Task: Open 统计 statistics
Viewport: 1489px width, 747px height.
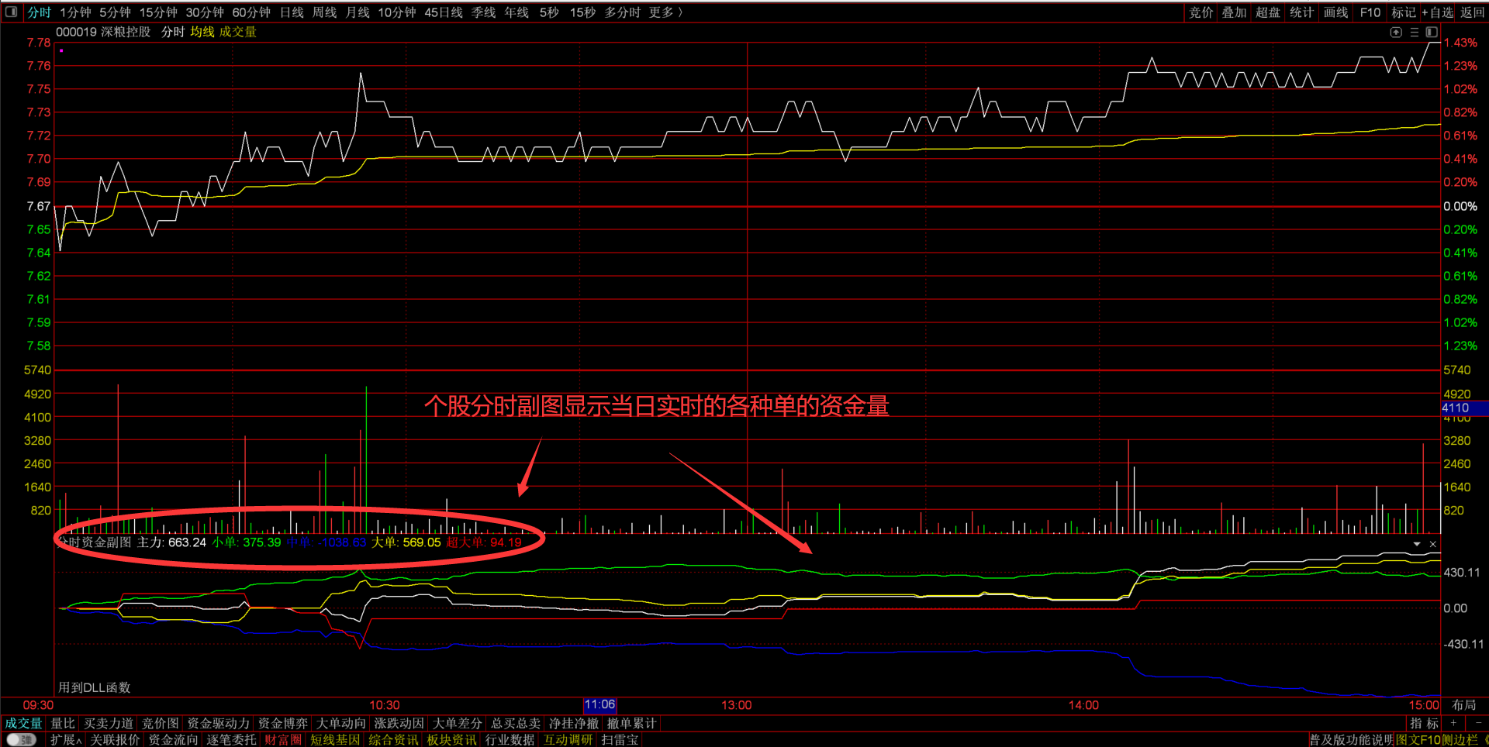Action: [1302, 12]
